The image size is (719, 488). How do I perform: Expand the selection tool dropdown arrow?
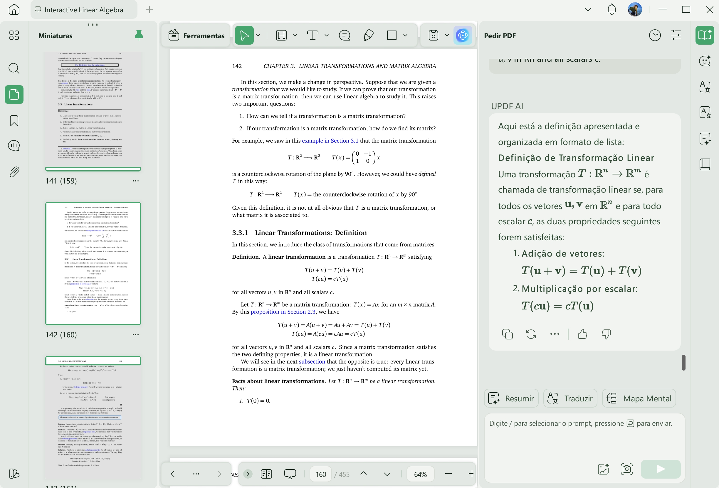click(258, 35)
